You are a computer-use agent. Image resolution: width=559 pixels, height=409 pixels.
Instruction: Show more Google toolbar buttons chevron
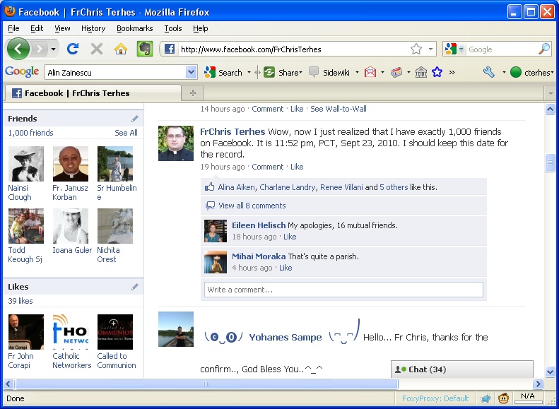click(x=452, y=72)
